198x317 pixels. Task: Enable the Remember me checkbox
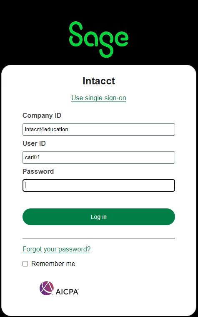click(25, 264)
